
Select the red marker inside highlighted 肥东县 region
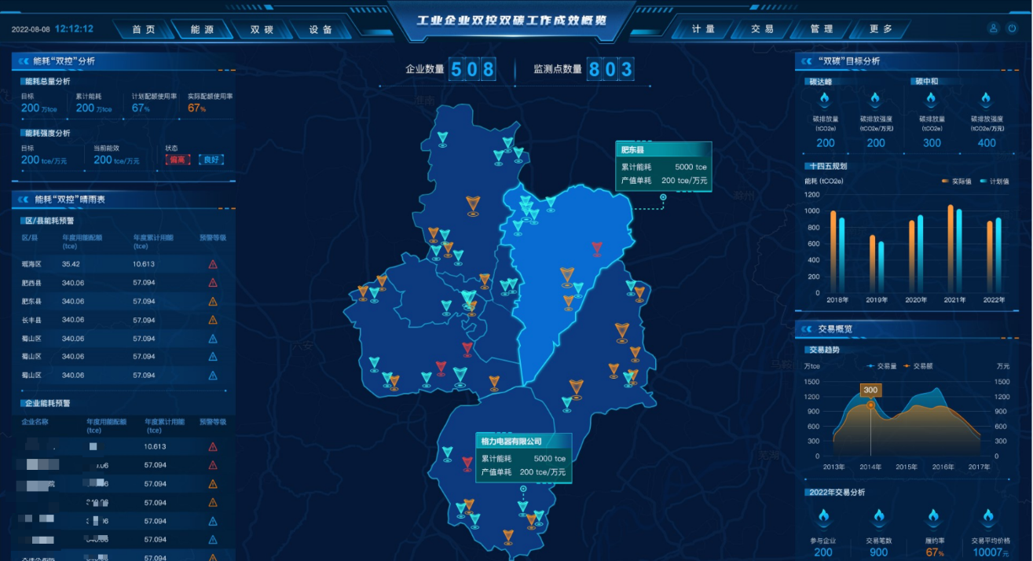point(597,249)
